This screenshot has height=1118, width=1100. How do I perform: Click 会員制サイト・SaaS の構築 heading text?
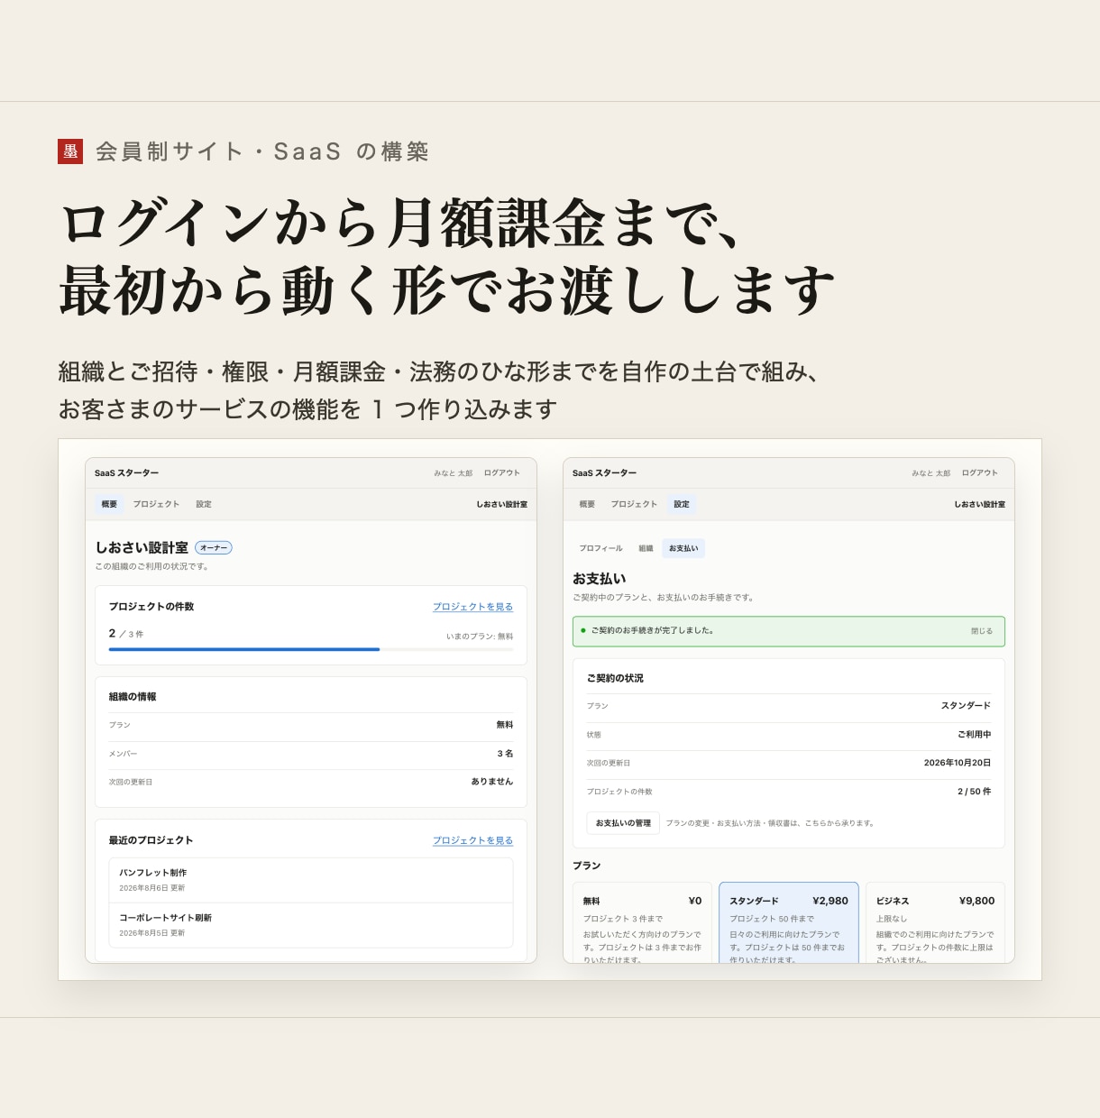click(261, 151)
